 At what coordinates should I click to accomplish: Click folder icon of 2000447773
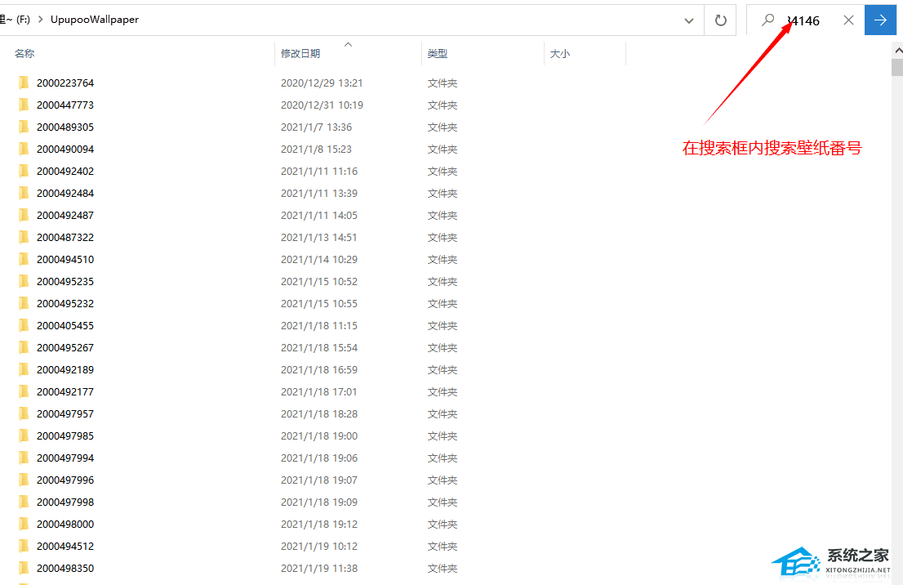tap(24, 105)
